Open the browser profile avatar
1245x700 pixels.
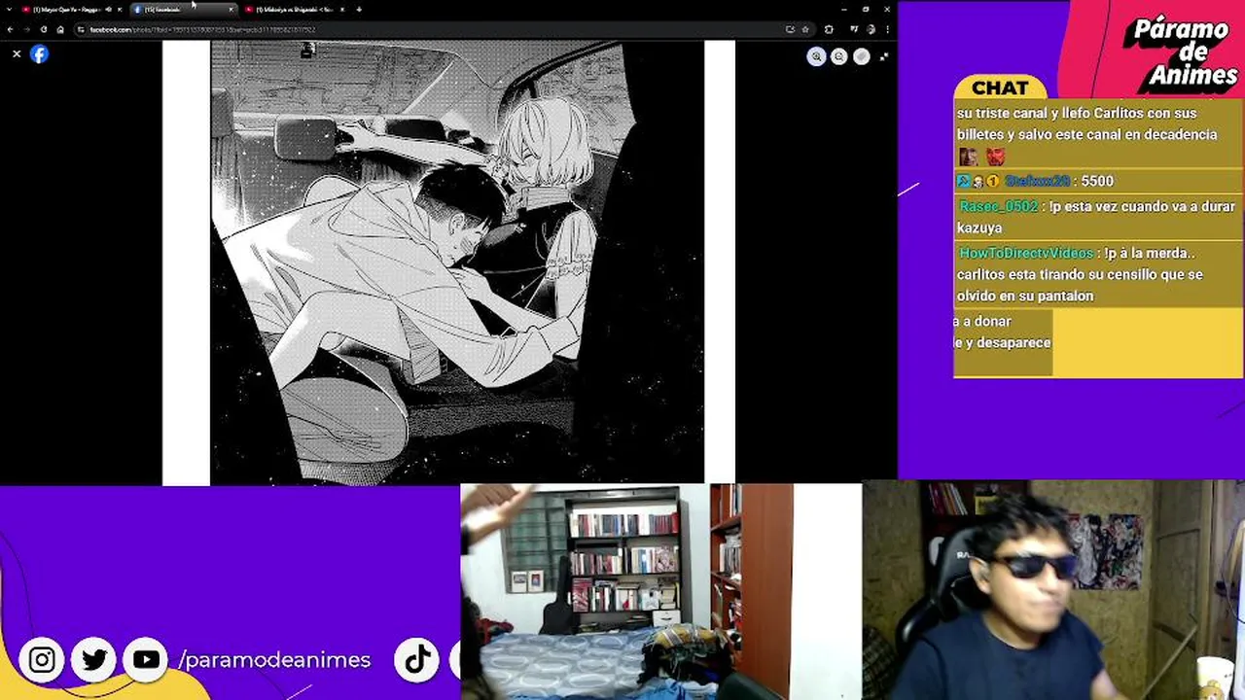tap(871, 29)
